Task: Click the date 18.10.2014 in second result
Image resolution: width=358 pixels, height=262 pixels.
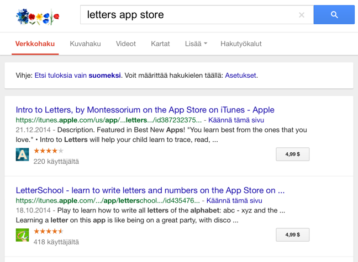Action: pos(33,211)
